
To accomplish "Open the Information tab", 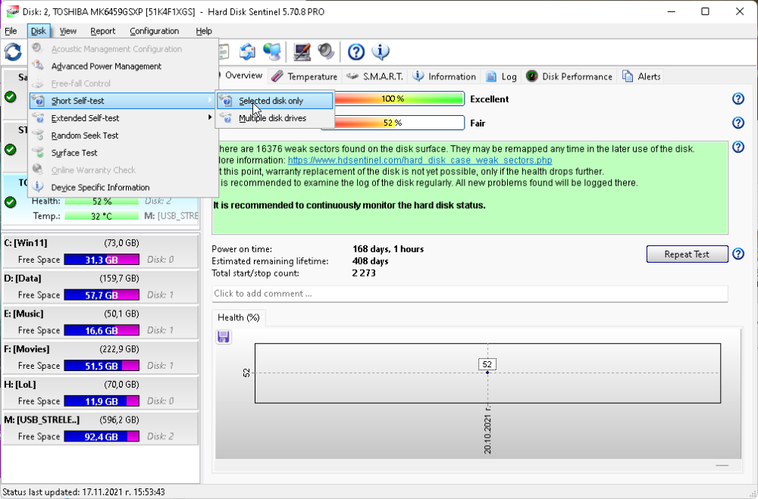I will [x=445, y=76].
